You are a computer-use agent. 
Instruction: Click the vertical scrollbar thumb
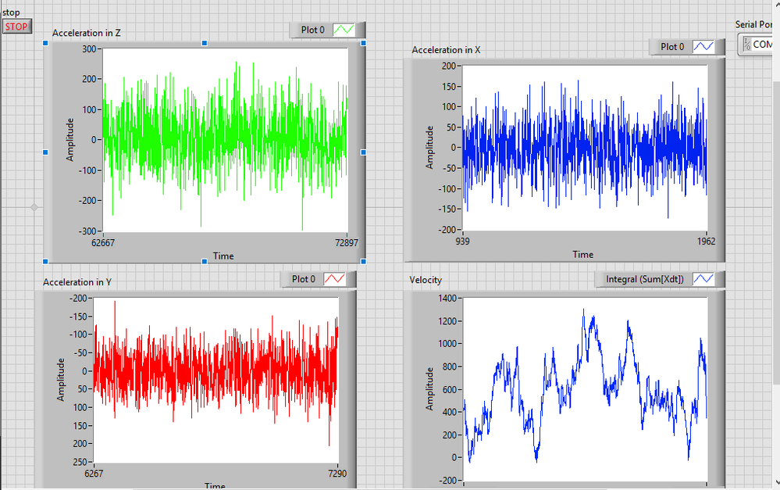(776, 231)
